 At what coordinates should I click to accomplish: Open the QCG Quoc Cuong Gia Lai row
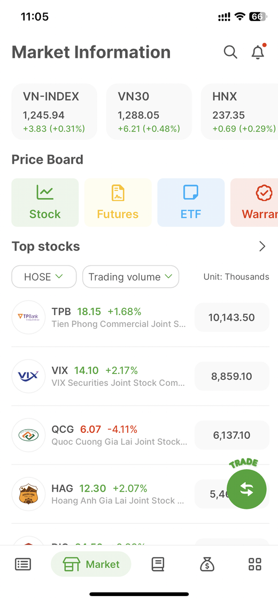tap(141, 435)
